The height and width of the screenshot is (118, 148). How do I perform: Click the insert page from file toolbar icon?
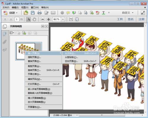click(92, 13)
